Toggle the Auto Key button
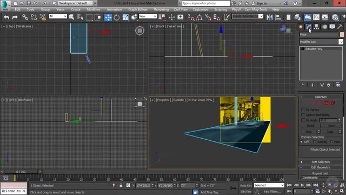346x195 pixels. click(x=246, y=185)
